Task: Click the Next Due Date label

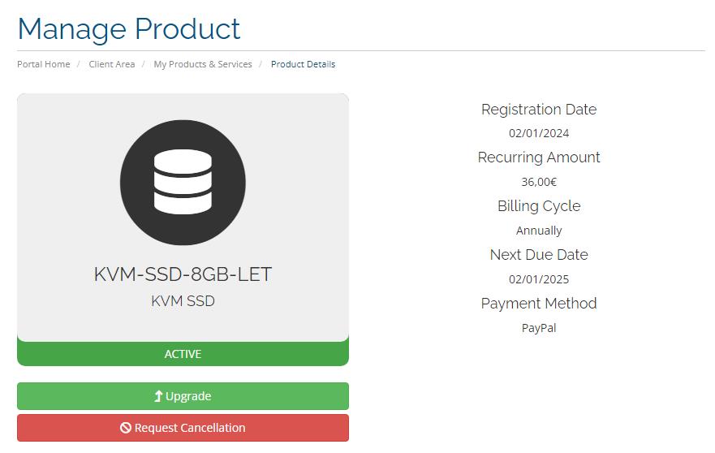Action: click(538, 255)
